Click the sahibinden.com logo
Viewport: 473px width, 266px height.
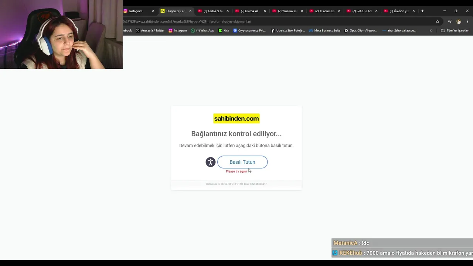[236, 119]
